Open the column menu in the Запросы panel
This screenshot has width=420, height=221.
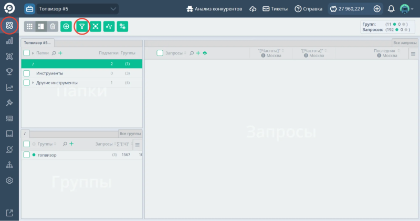pyautogui.click(x=413, y=54)
